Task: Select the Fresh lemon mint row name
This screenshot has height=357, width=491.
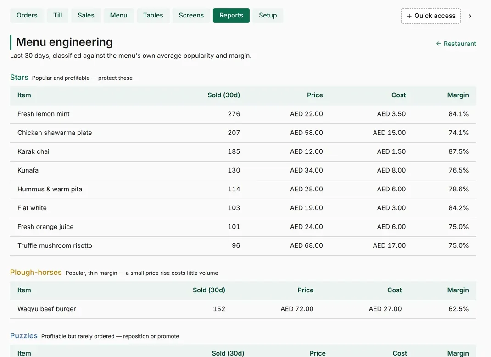Action: [x=44, y=114]
